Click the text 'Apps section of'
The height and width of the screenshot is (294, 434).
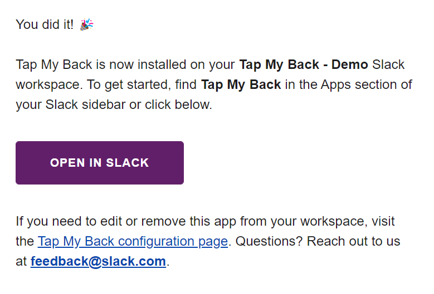tap(367, 84)
